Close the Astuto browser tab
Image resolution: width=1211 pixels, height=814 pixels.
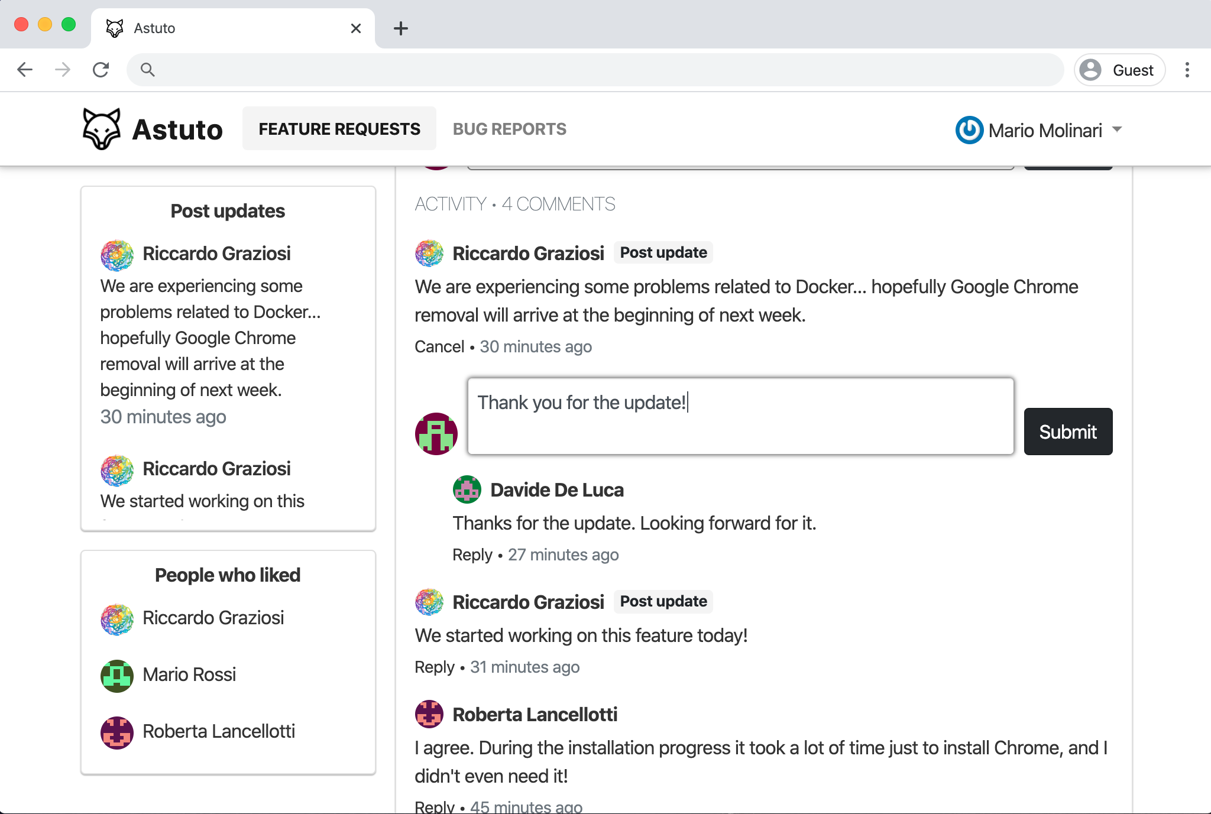pos(355,28)
